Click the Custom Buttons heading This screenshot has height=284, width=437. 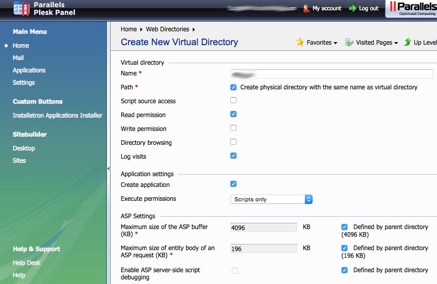pyautogui.click(x=38, y=101)
